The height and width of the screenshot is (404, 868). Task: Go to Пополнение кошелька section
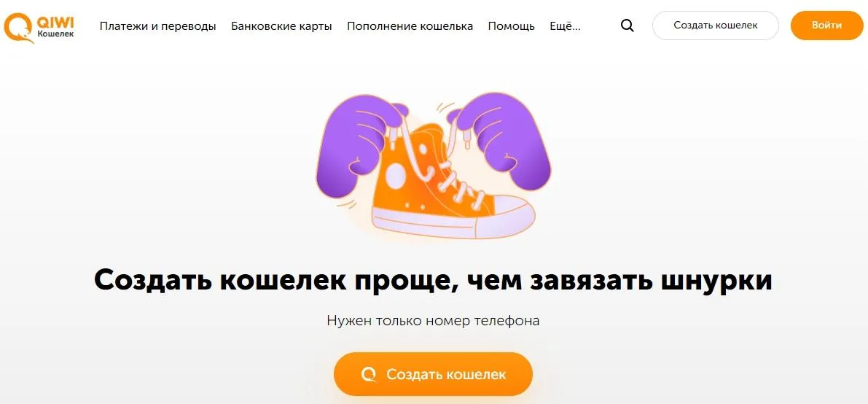click(x=410, y=26)
